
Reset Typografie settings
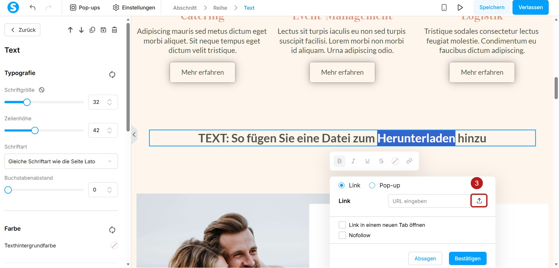click(112, 74)
